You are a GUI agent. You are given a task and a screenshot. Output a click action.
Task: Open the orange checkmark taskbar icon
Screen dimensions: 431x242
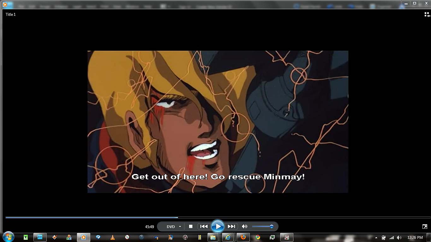pyautogui.click(x=55, y=237)
